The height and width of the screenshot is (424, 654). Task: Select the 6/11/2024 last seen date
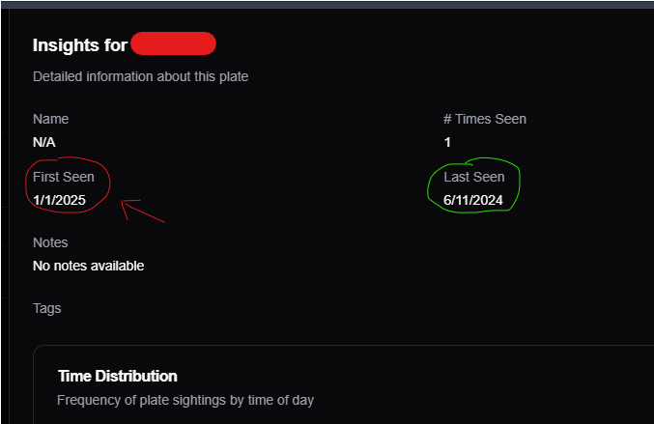tap(473, 200)
